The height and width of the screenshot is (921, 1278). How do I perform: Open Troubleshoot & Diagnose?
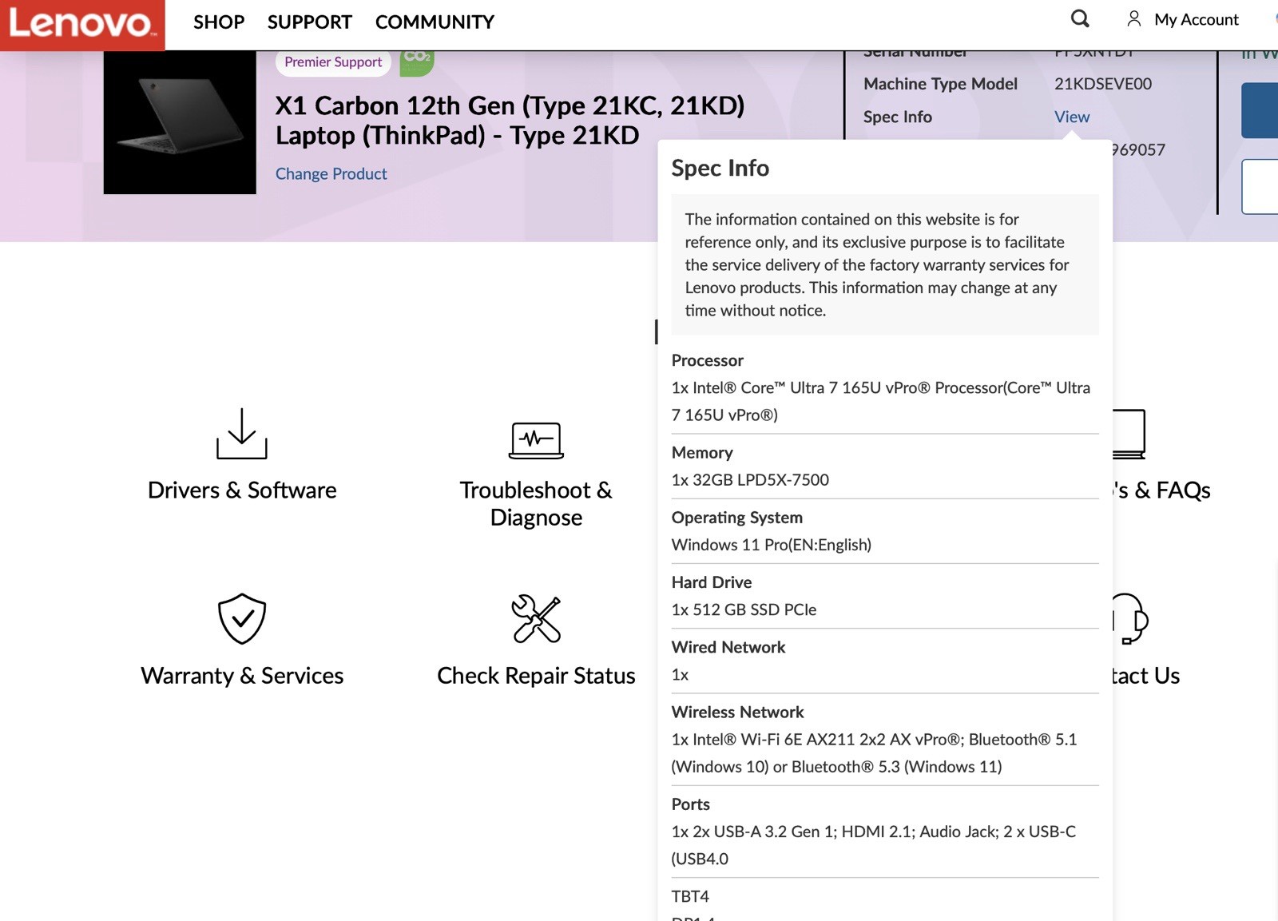[x=536, y=503]
